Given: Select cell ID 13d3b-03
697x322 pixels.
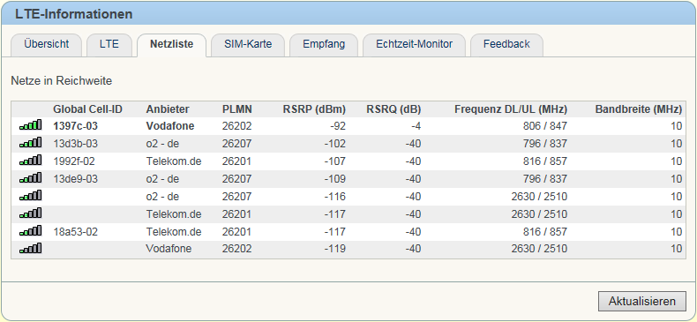Looking at the screenshot, I should (76, 144).
